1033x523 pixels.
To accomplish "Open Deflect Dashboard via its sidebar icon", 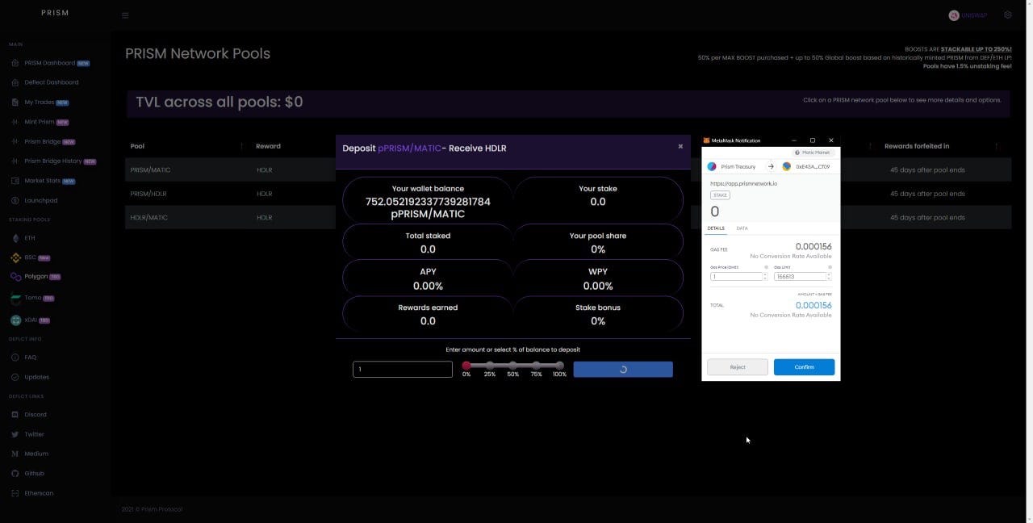I will 15,82.
